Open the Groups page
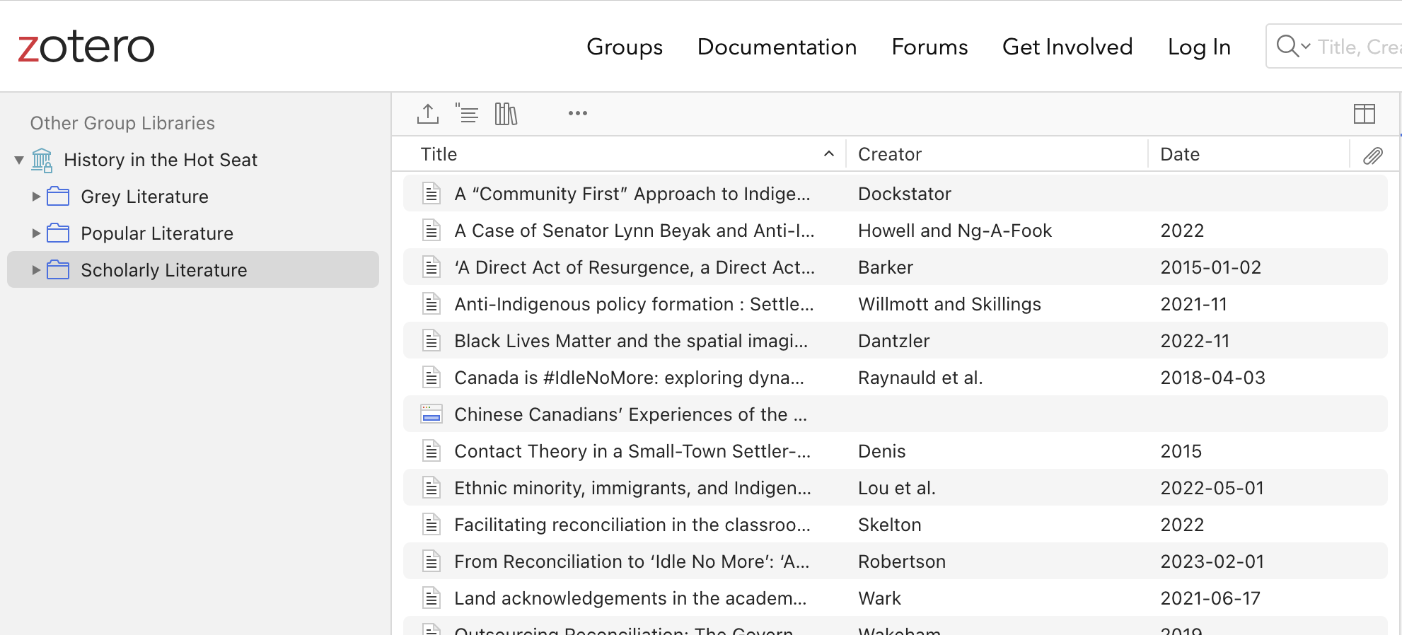 (625, 47)
